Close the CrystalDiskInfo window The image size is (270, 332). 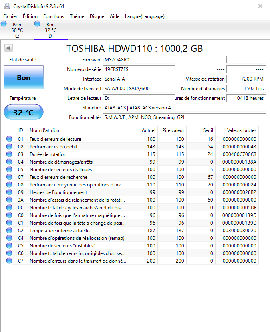260,6
